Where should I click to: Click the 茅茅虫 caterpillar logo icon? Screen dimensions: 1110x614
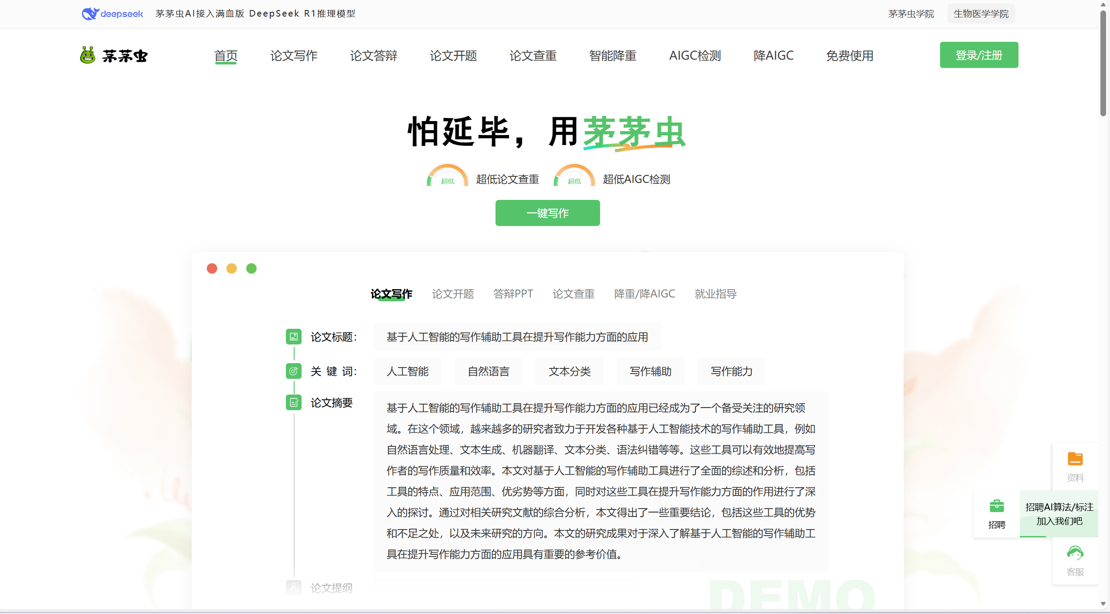88,55
